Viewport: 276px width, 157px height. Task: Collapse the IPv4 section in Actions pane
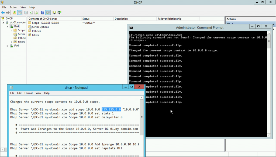coord(273,24)
